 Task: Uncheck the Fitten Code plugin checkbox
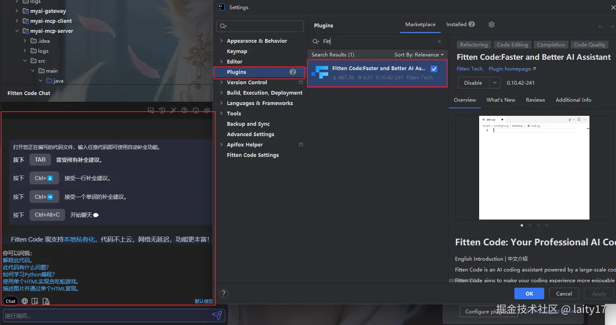coord(434,69)
